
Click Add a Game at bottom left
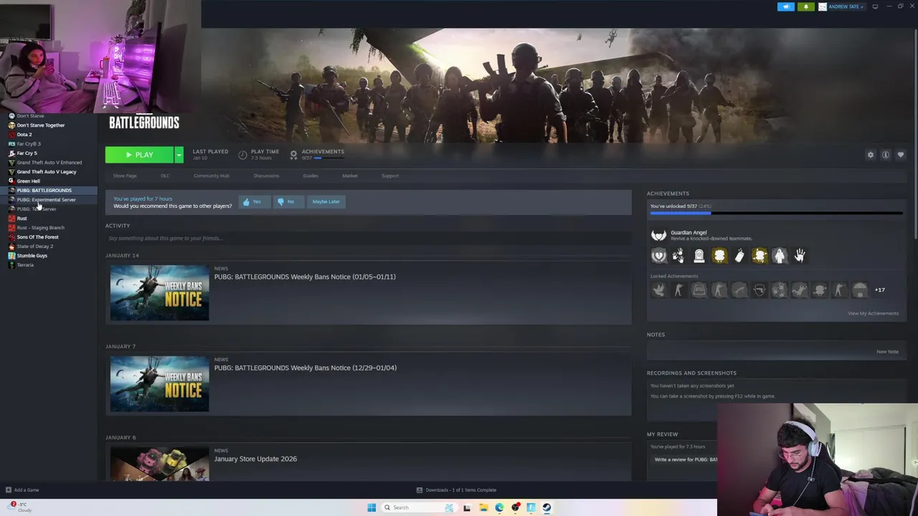(x=22, y=490)
